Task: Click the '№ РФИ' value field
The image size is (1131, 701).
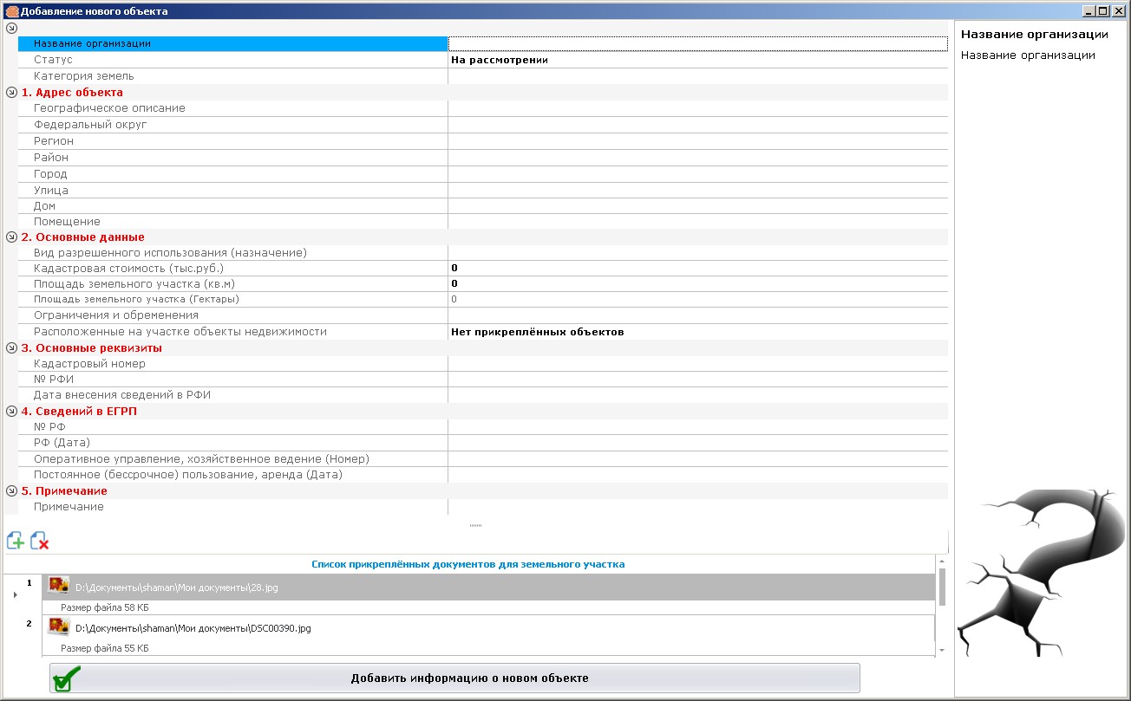Action: coord(697,380)
